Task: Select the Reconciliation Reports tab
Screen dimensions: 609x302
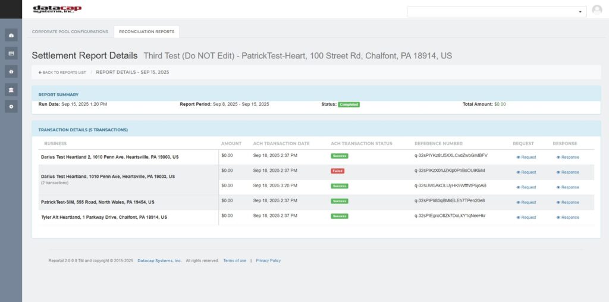Action: [146, 32]
